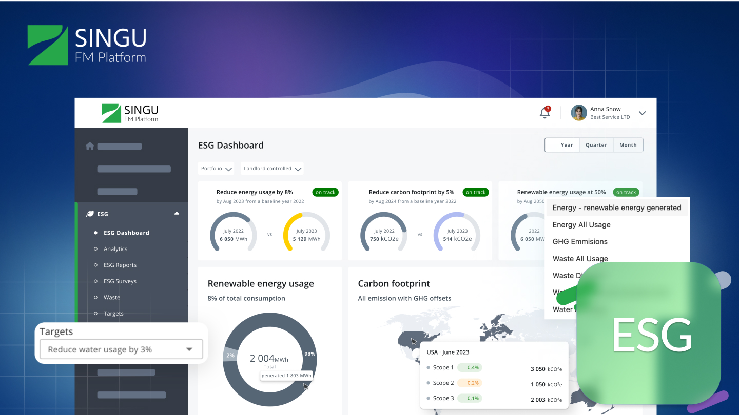Click on track badge for Renewable energy usage at 50%

pos(626,192)
